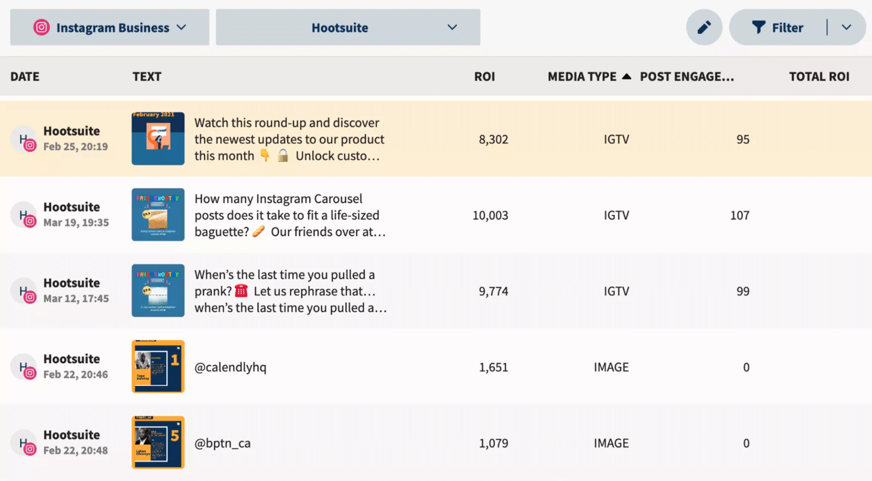Open the prank post thumbnail

(158, 290)
